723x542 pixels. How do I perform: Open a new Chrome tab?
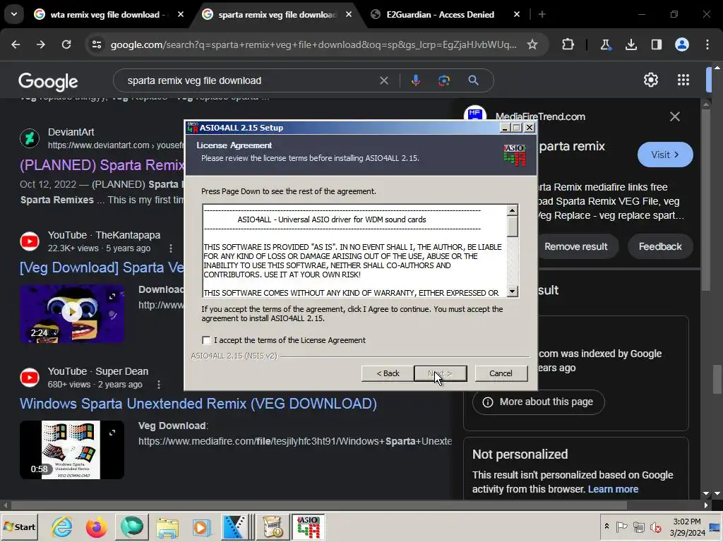[x=542, y=15]
